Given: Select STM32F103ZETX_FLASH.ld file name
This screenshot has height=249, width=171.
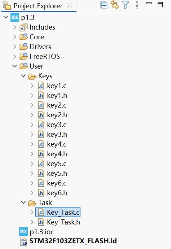Looking at the screenshot, I should [73, 241].
